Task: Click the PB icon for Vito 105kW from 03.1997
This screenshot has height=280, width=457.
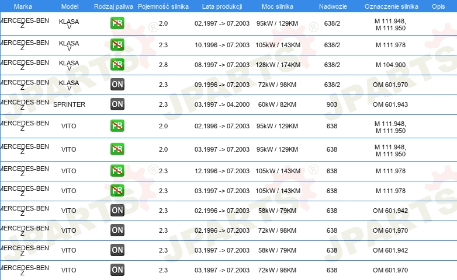Action: (x=117, y=190)
